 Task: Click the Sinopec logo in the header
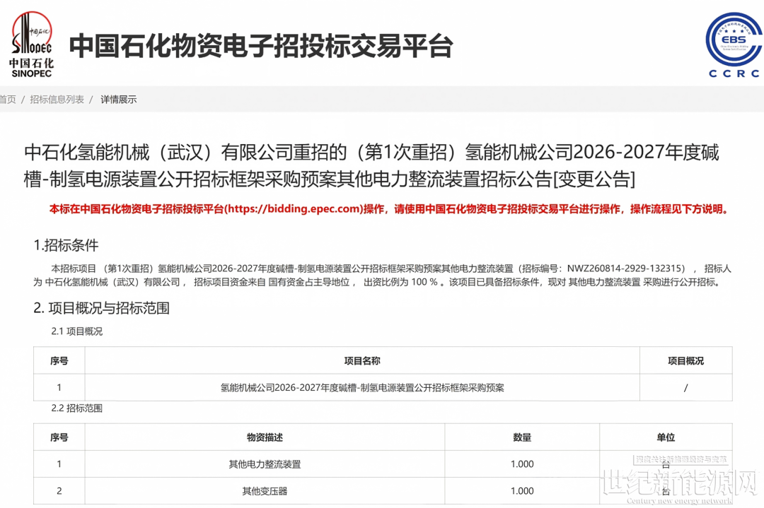(x=32, y=45)
